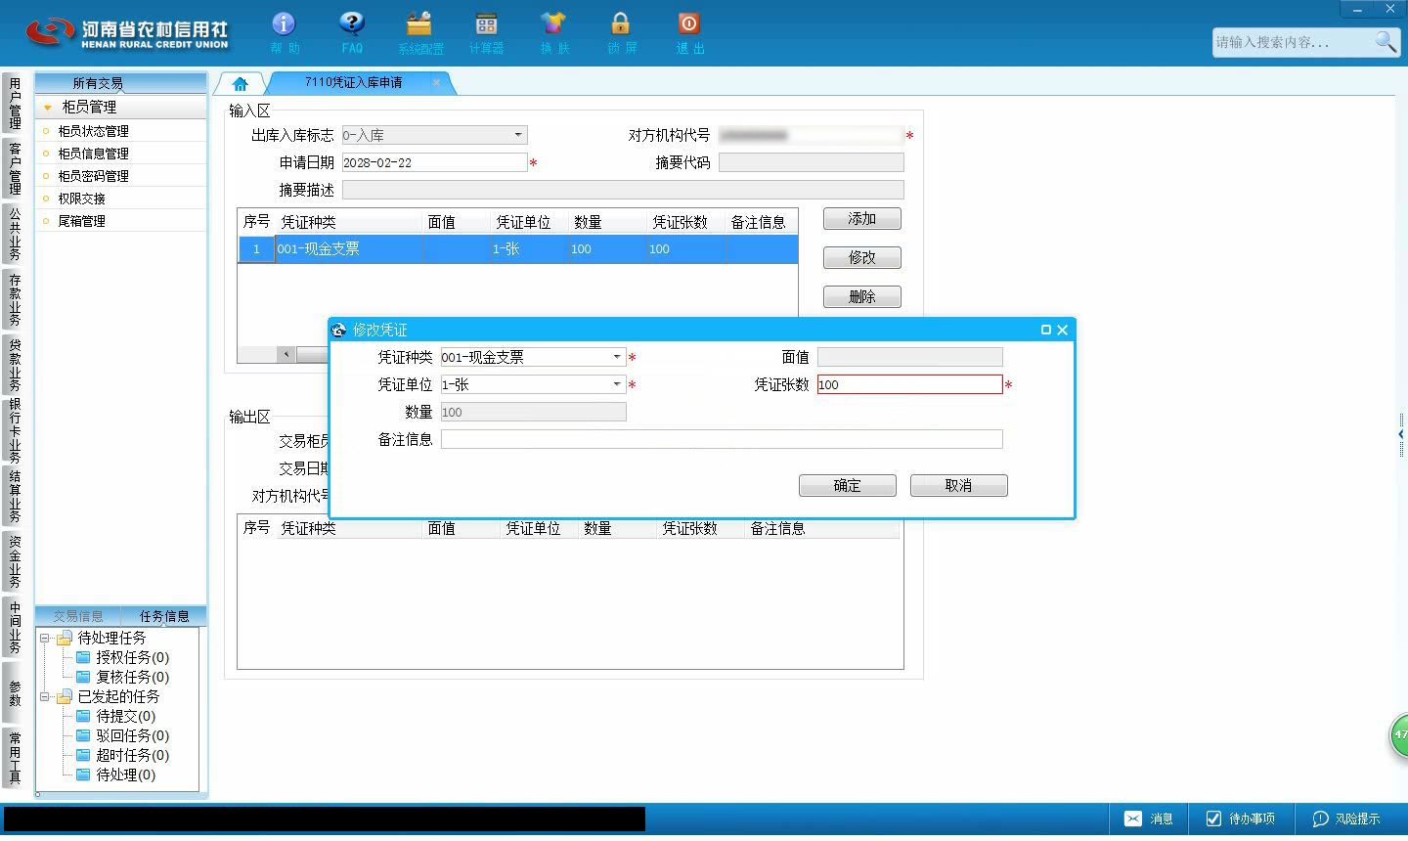Toggle the 待办事项 checkbox in the status bar

click(x=1213, y=819)
